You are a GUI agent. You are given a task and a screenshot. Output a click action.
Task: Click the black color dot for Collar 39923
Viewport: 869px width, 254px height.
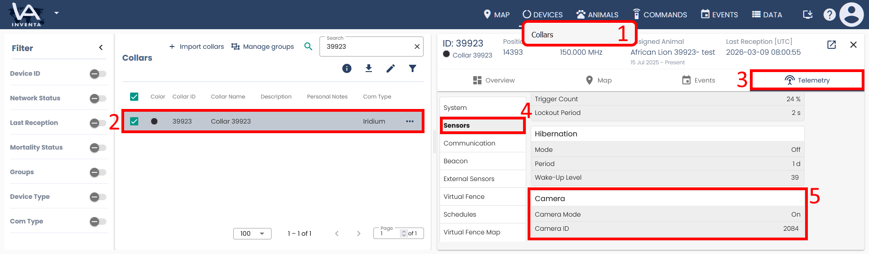tap(154, 121)
